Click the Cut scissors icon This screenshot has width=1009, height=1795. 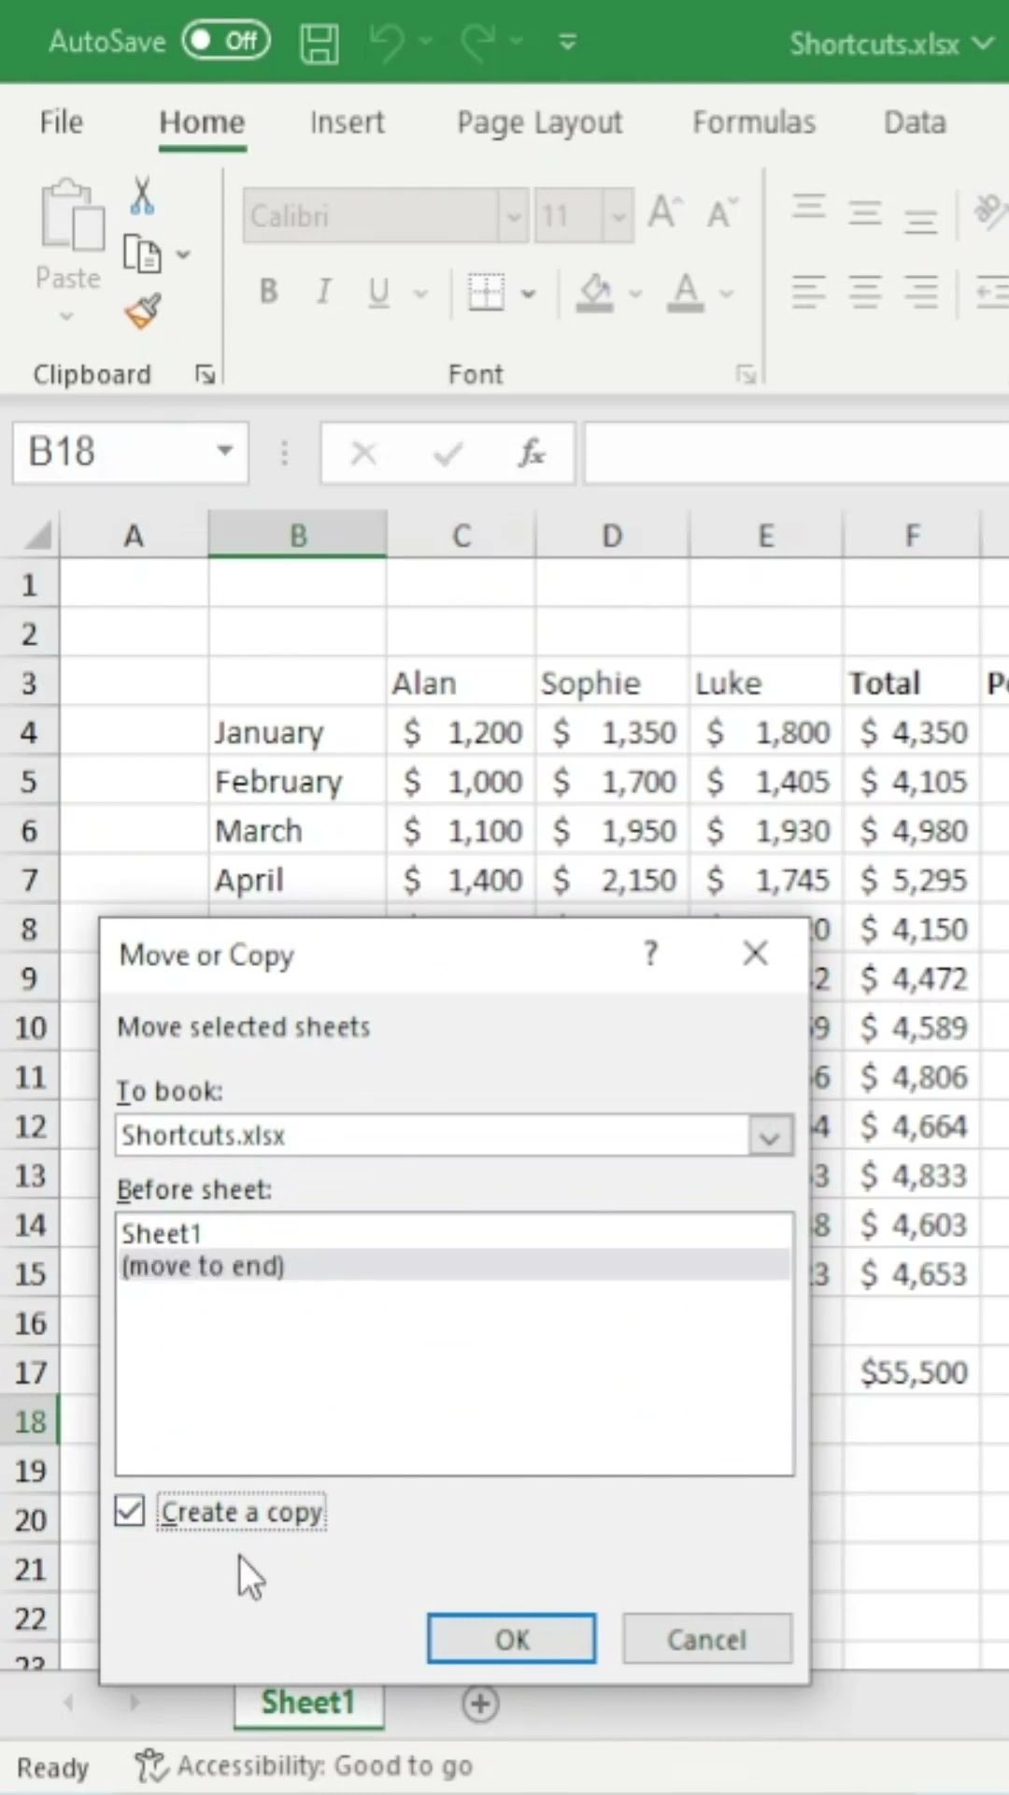pos(142,195)
